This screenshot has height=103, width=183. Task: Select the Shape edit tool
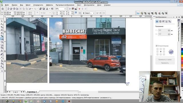2,24
